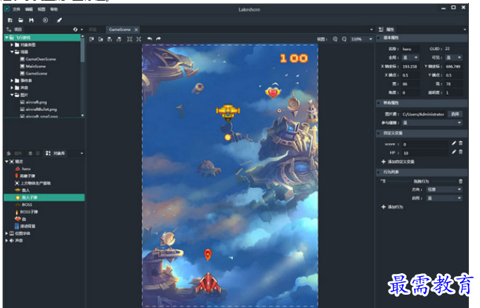Image resolution: width=480 pixels, height=308 pixels.
Task: Click 添加自定义变量 add variable button
Action: coord(398,161)
